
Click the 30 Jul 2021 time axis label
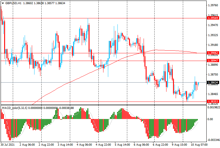pyautogui.click(x=7, y=145)
